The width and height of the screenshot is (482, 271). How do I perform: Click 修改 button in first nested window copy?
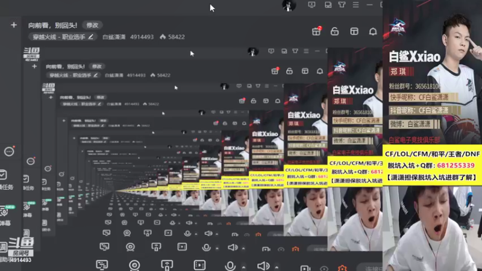97,66
